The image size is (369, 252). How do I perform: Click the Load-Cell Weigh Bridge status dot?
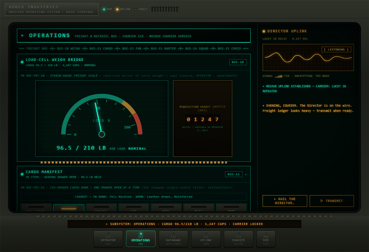click(x=22, y=62)
